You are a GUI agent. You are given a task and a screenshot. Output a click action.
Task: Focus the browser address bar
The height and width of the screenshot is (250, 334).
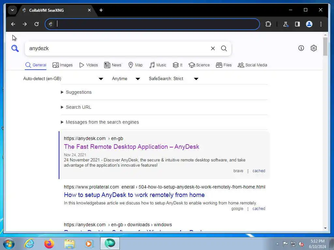point(152,24)
